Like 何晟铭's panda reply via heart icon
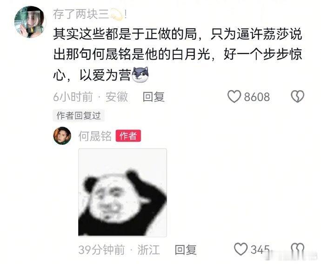 click(241, 249)
